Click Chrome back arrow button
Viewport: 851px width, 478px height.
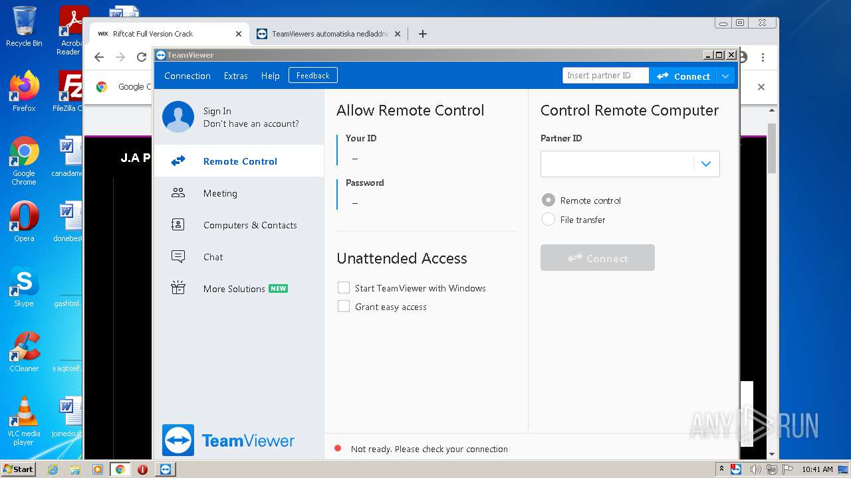coord(99,57)
